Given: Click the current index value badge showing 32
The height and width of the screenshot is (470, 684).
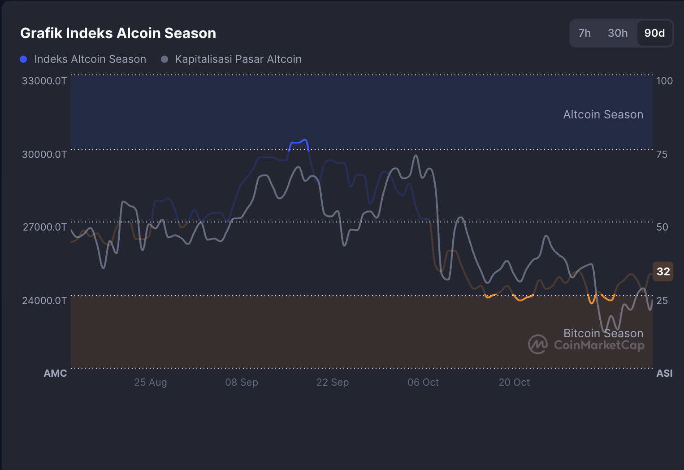Looking at the screenshot, I should point(662,271).
